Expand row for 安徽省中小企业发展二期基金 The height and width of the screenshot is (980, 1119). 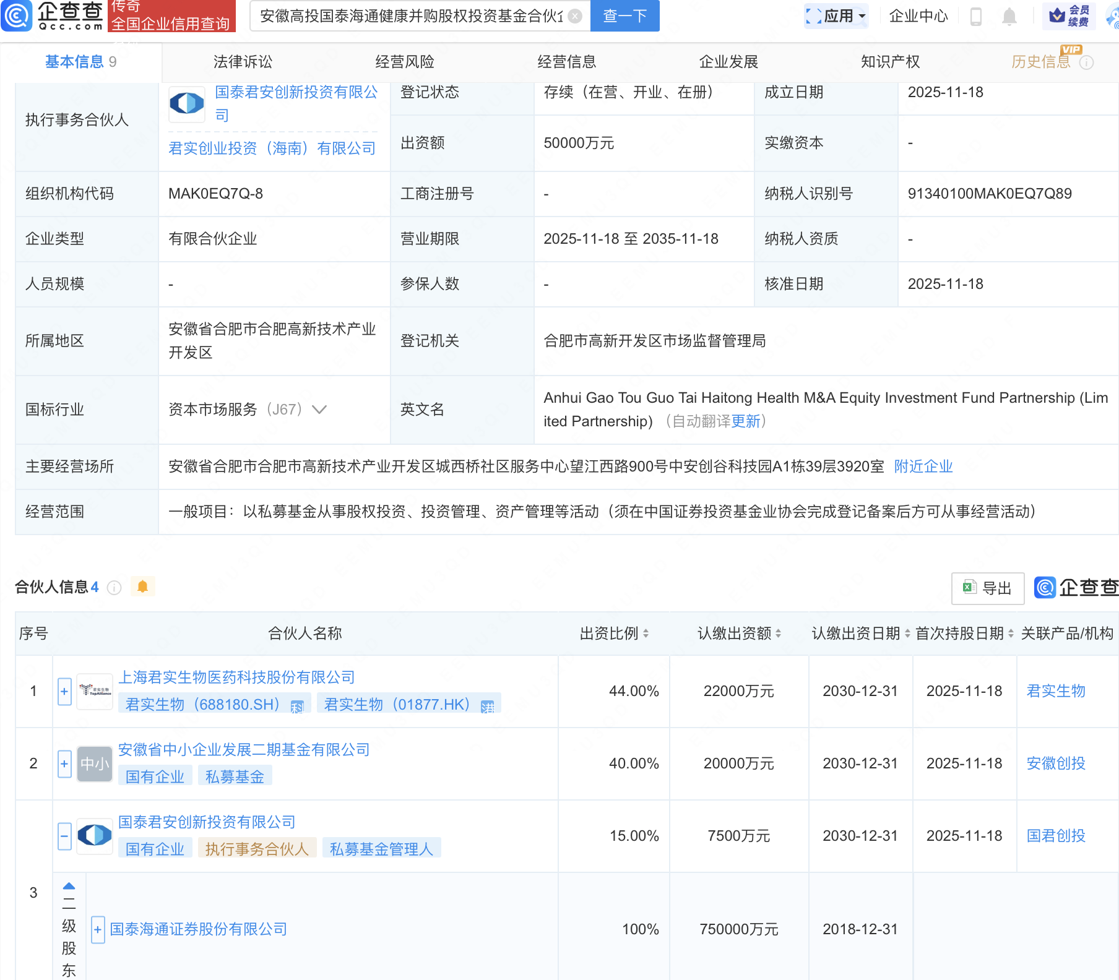(64, 763)
